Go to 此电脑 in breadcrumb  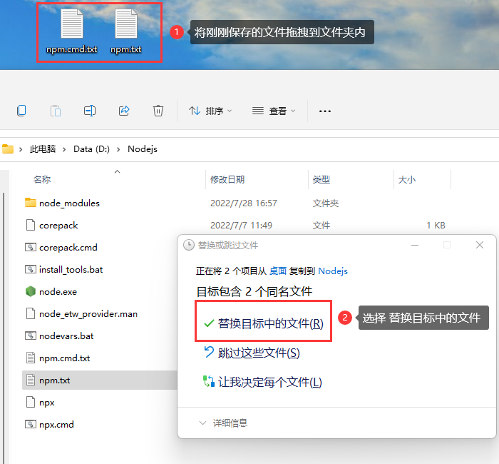tap(43, 148)
